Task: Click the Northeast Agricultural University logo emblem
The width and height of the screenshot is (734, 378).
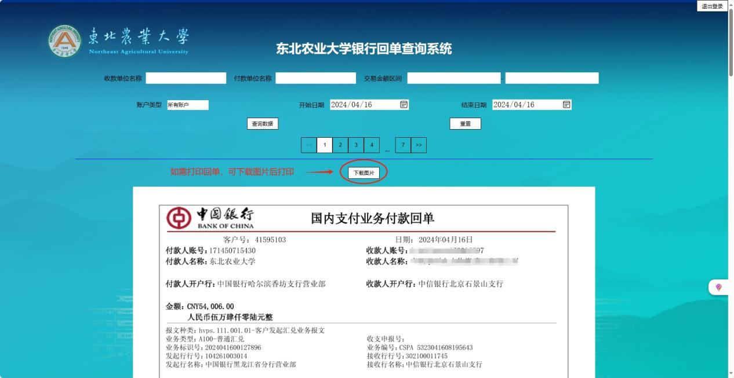Action: (x=65, y=41)
